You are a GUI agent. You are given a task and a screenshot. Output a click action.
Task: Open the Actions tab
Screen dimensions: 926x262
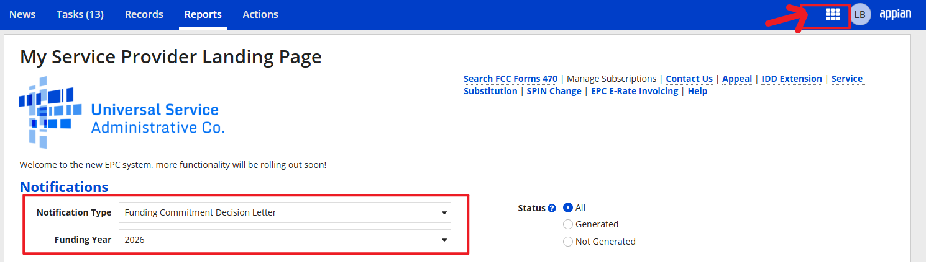(x=260, y=14)
